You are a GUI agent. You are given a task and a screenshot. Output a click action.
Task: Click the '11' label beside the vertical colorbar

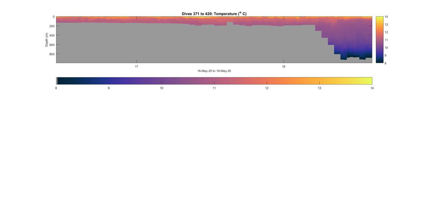(x=386, y=40)
